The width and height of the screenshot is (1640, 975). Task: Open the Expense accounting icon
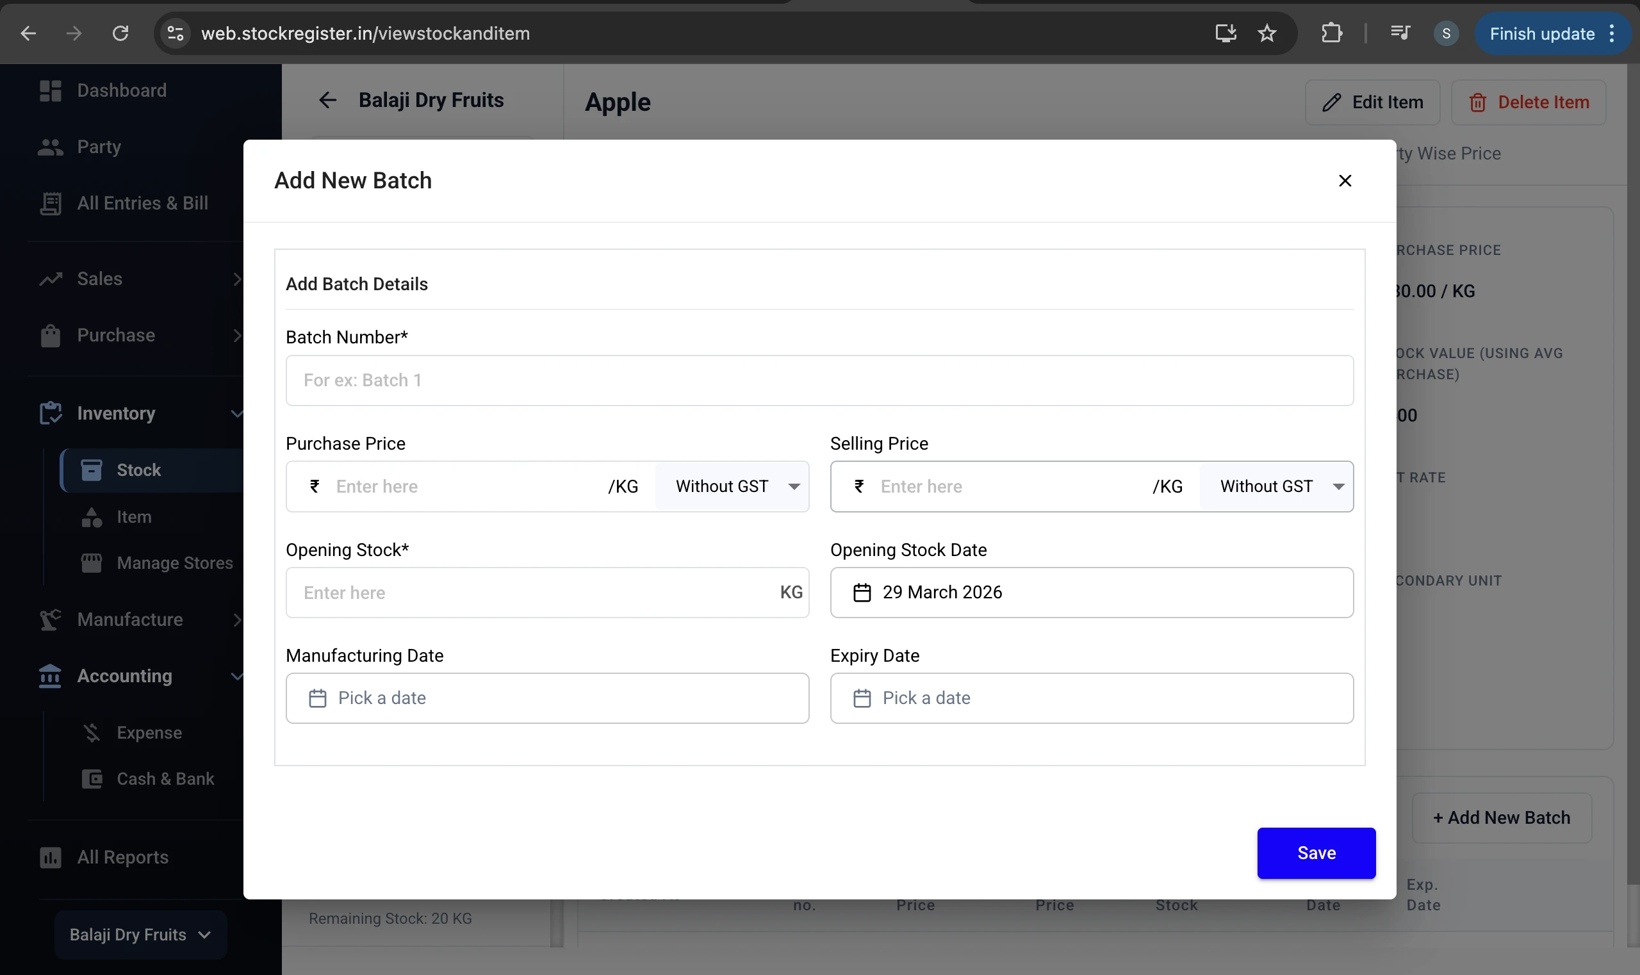pyautogui.click(x=92, y=732)
